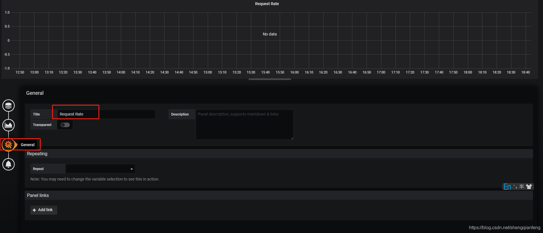The height and width of the screenshot is (233, 543).
Task: Select the General settings gear icon
Action: click(x=9, y=145)
